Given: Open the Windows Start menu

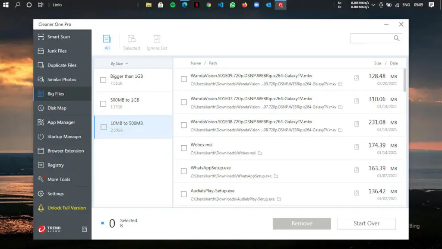Looking at the screenshot, I should tap(6, 5).
